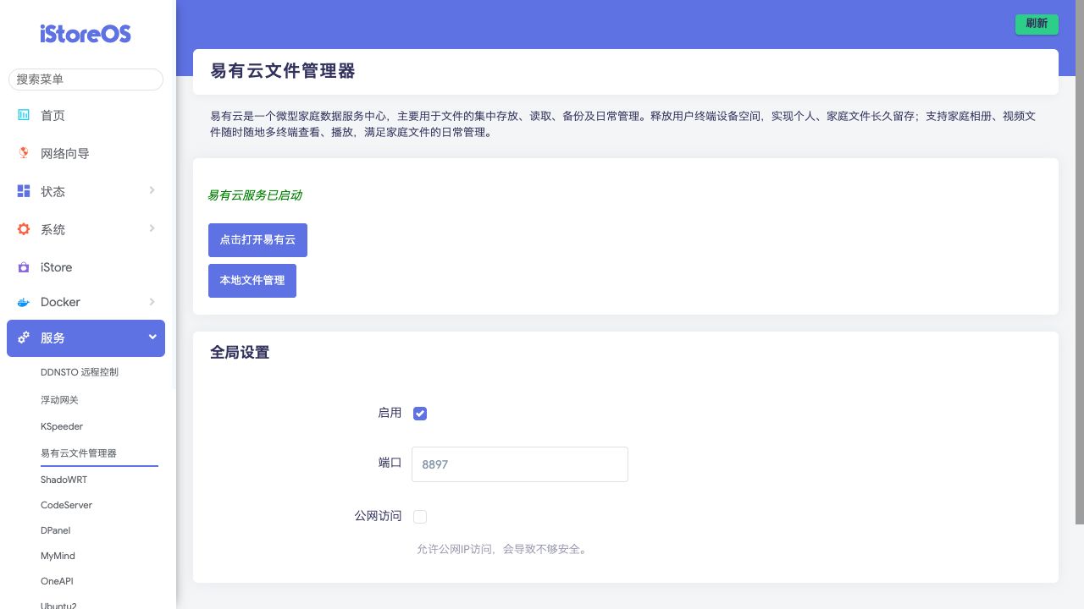Uncheck the 启用 checkbox
Viewport: 1084px width, 609px height.
point(420,414)
